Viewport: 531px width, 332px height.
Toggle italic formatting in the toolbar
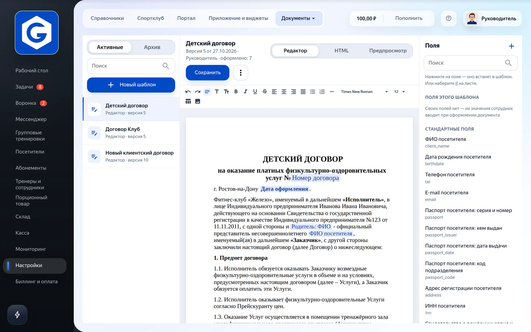click(x=246, y=92)
